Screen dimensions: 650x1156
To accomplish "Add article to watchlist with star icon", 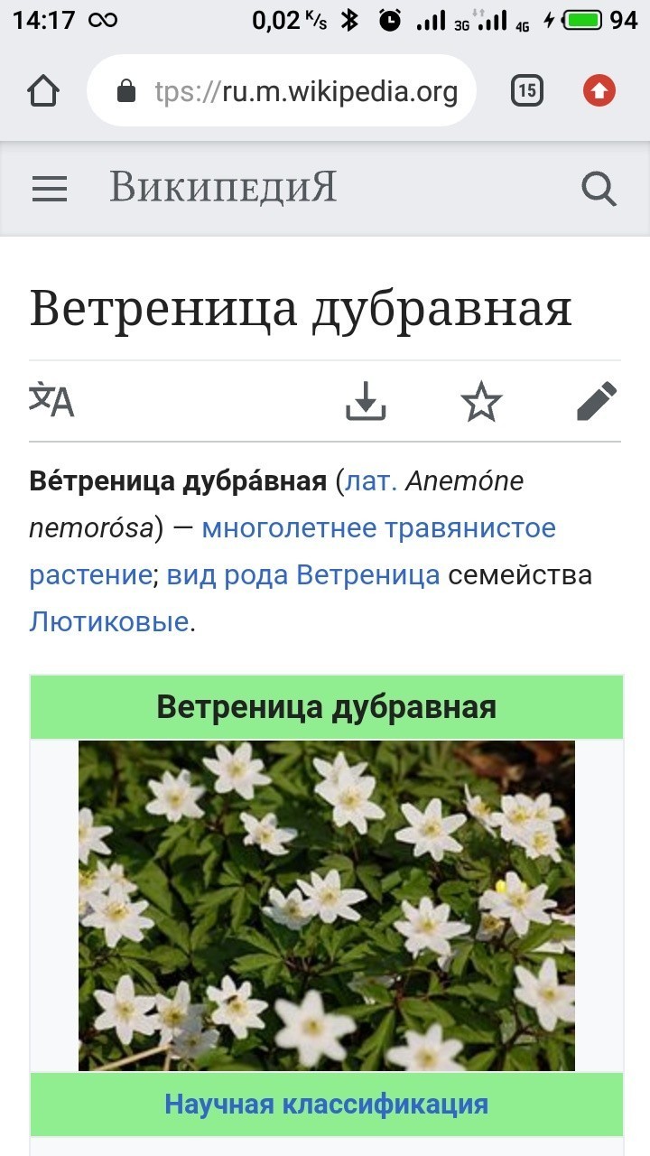I will pyautogui.click(x=481, y=401).
